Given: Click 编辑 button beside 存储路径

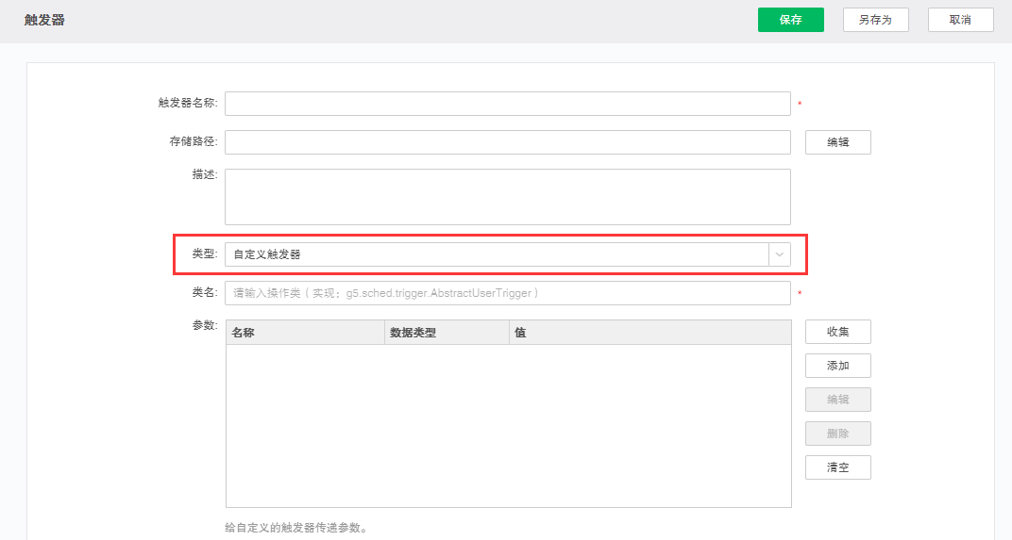Looking at the screenshot, I should tap(837, 142).
